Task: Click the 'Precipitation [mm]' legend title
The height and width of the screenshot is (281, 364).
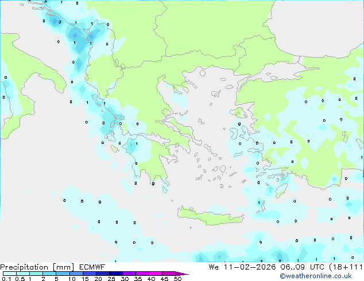Action: click(37, 267)
